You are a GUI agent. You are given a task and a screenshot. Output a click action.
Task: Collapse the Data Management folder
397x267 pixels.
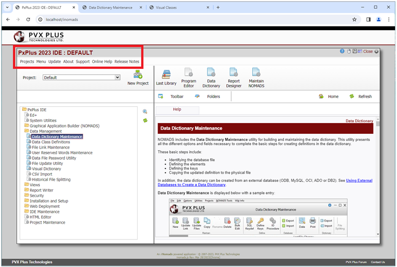click(27, 131)
